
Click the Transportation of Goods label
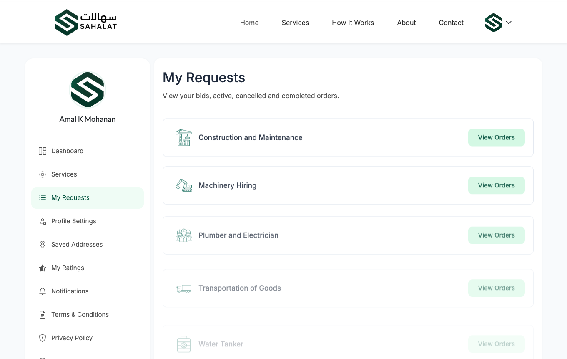click(x=240, y=288)
